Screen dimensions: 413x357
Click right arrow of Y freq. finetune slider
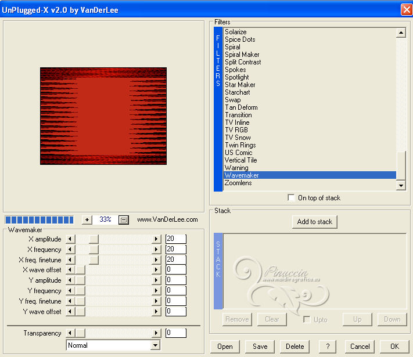[x=156, y=301]
